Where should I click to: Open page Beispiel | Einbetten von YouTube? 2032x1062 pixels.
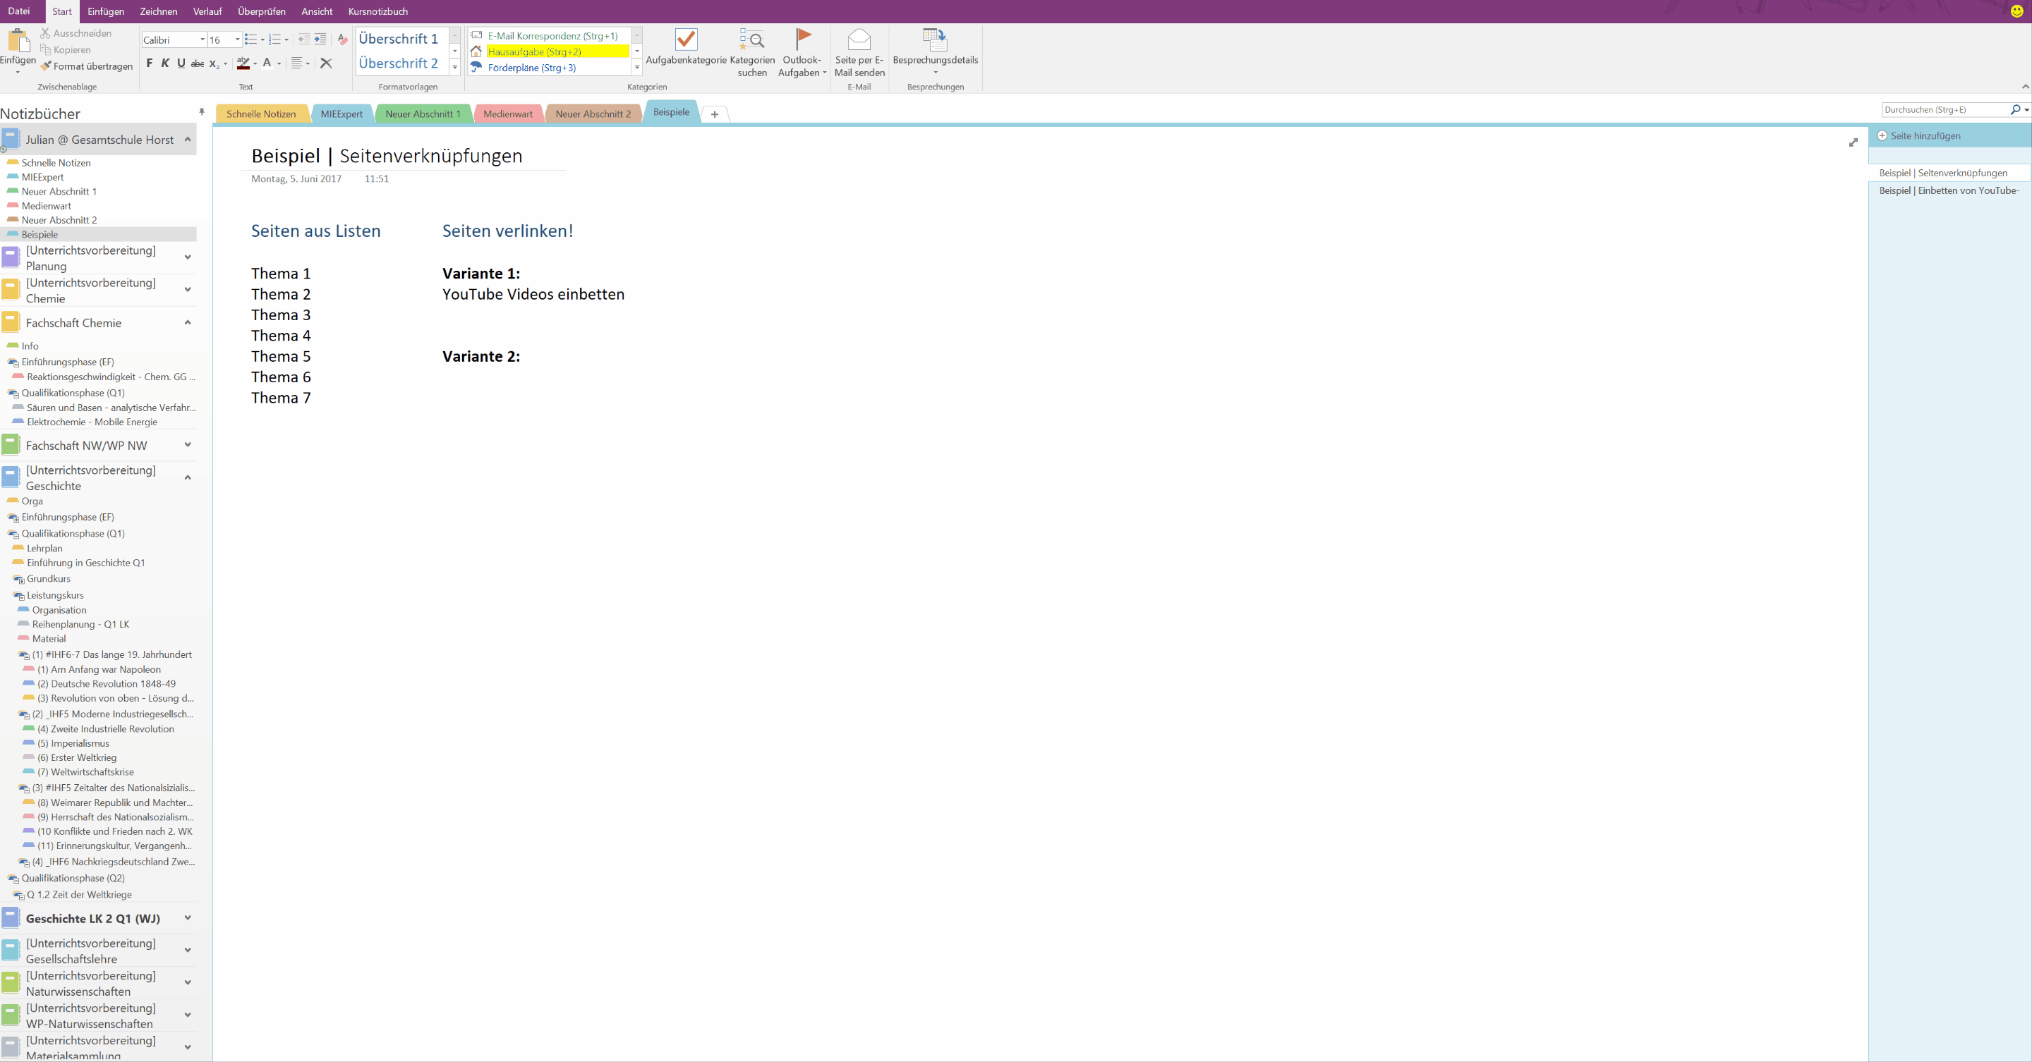point(1948,190)
